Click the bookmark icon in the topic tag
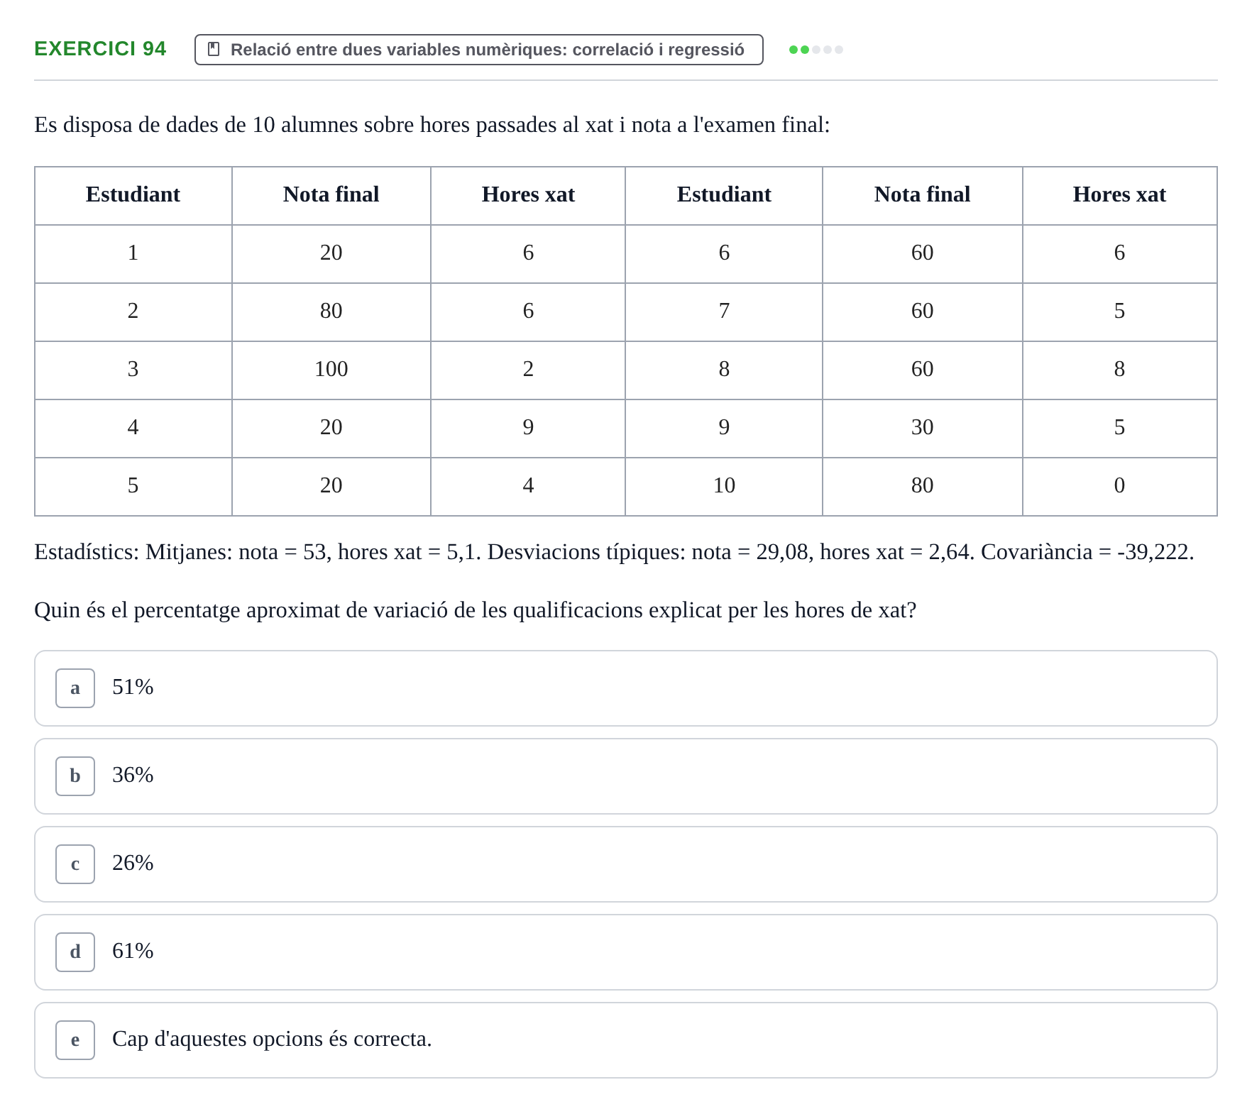The width and height of the screenshot is (1252, 1114). (214, 49)
